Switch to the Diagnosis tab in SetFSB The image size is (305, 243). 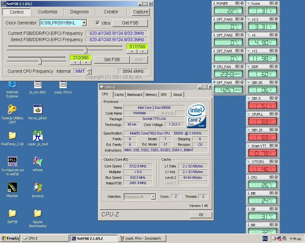(x=79, y=12)
